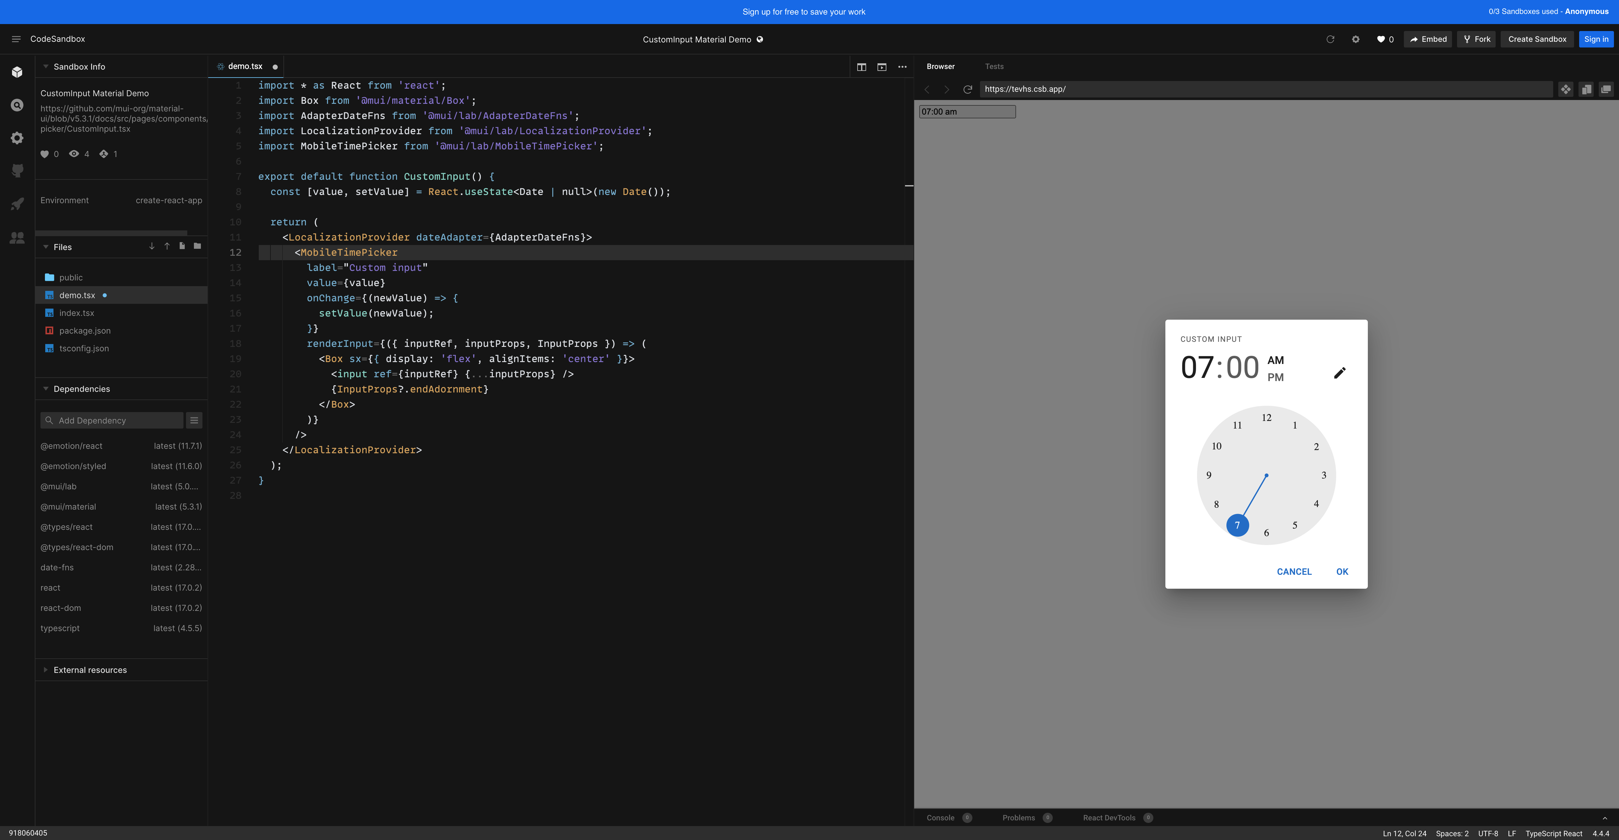Open the editor more-actions ellipsis menu

coord(903,67)
